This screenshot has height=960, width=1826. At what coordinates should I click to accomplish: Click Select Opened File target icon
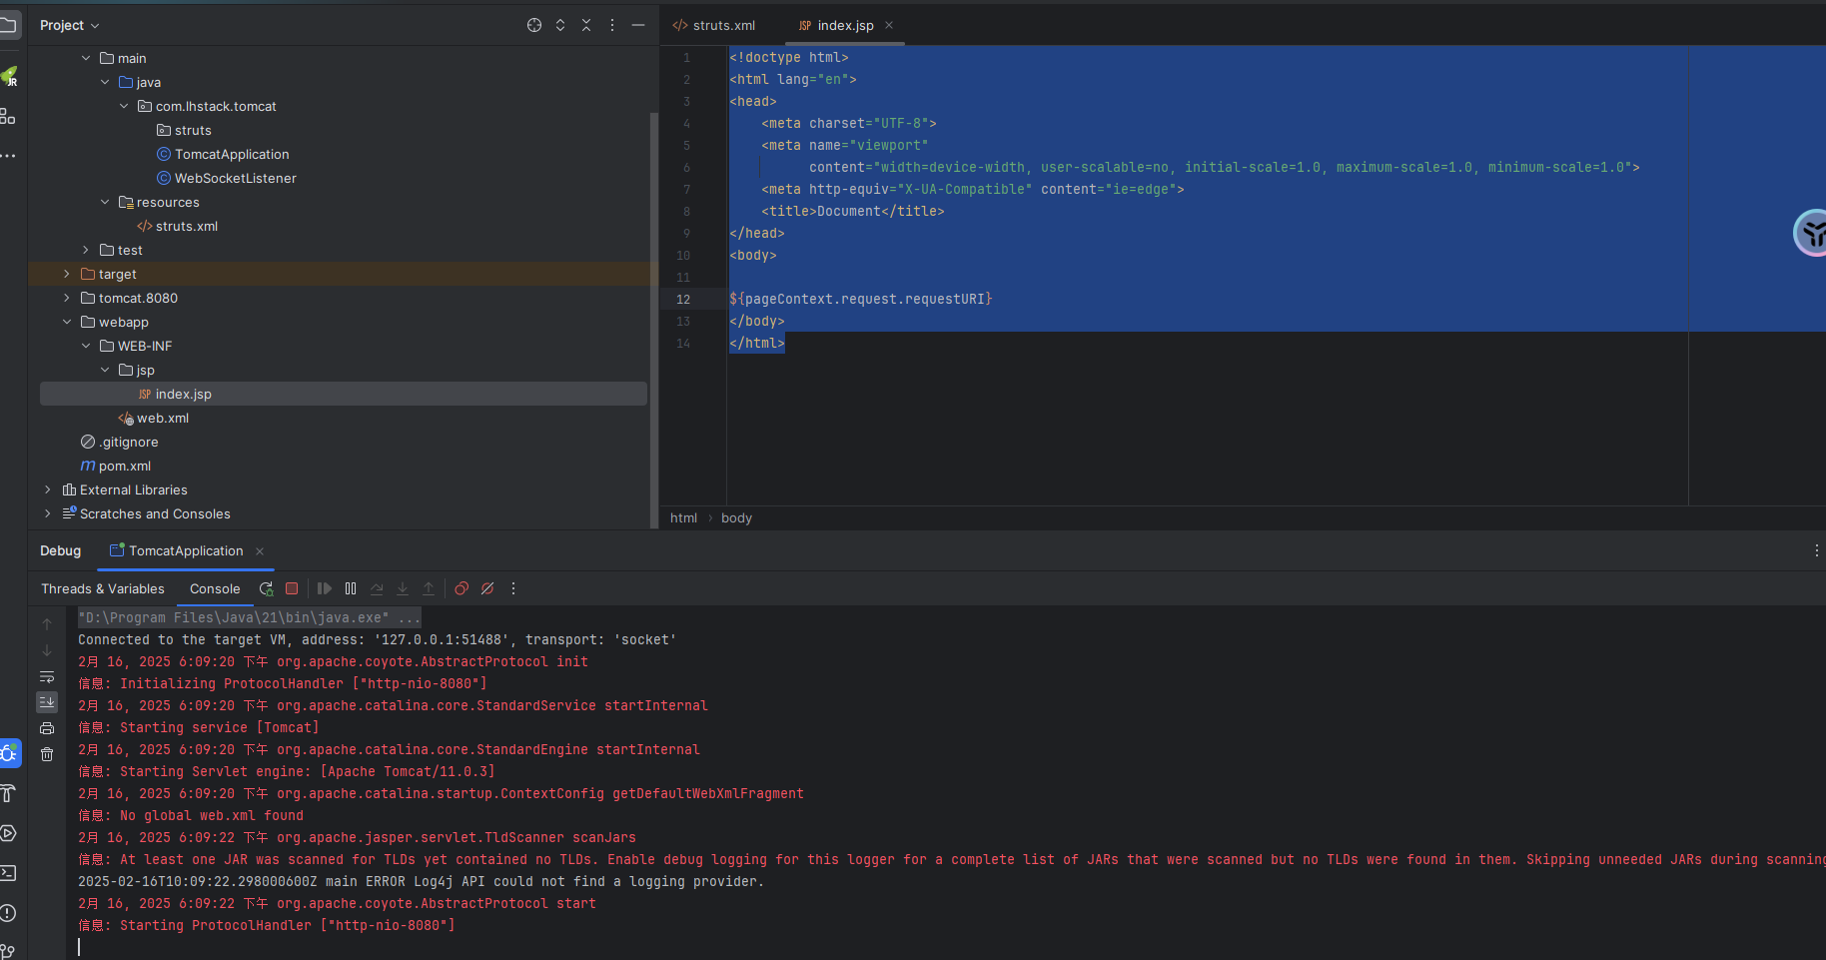(534, 25)
